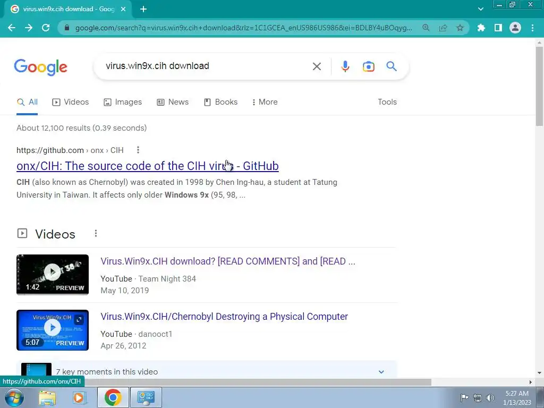Click the 'About 12,100 results' text

(81, 128)
